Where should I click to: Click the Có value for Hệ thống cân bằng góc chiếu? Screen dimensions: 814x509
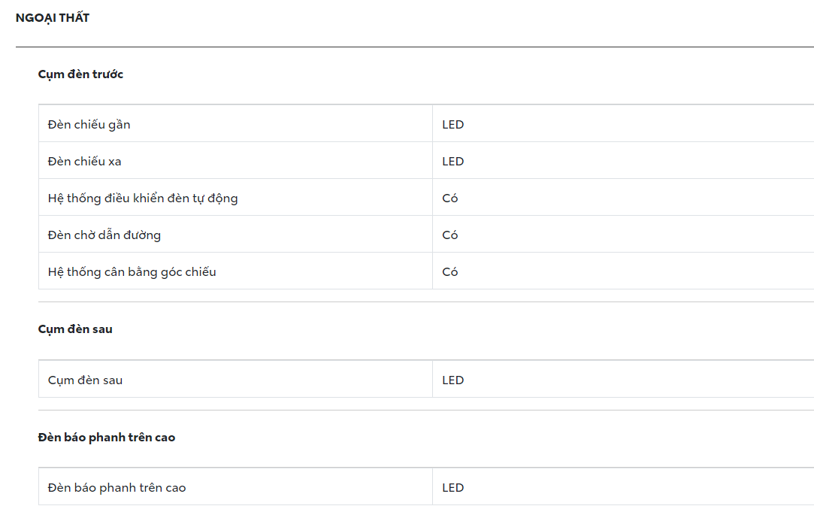pos(450,272)
